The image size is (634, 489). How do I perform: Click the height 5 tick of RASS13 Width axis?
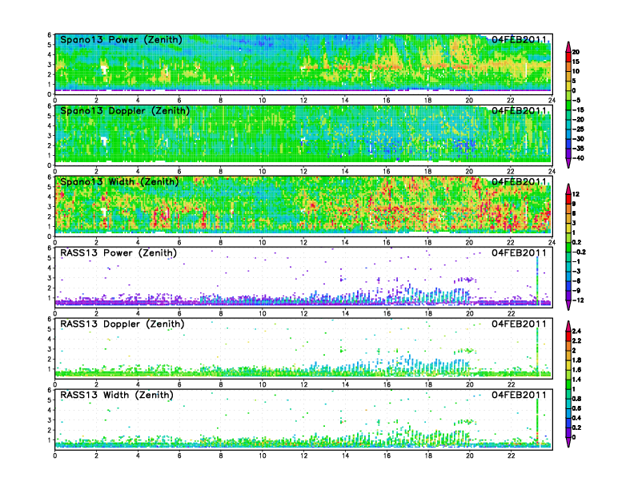[50, 400]
